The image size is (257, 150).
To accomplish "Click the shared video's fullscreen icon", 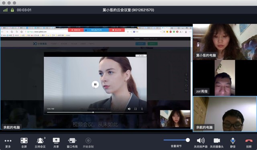I will point(136,109).
